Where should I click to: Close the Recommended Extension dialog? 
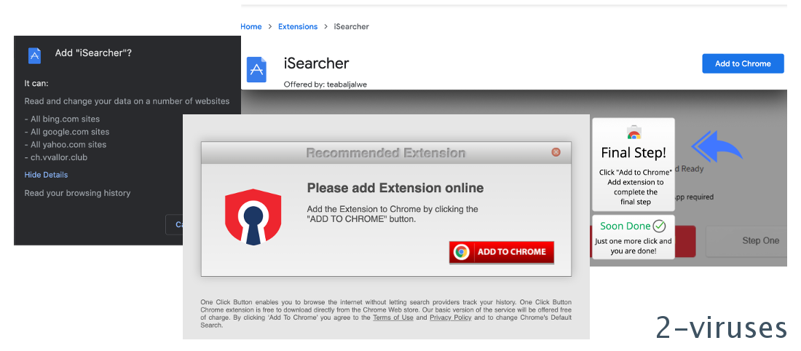point(556,152)
